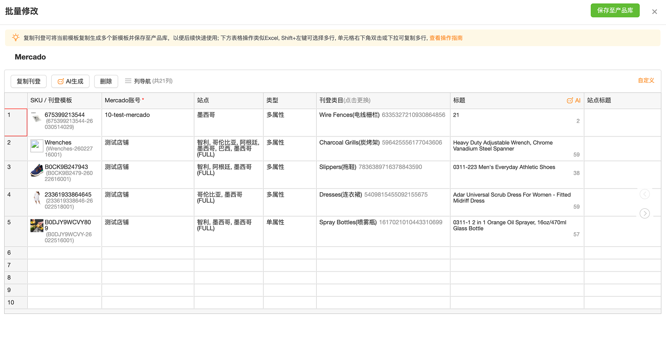Click the dress thumbnail in row 4

coord(37,198)
